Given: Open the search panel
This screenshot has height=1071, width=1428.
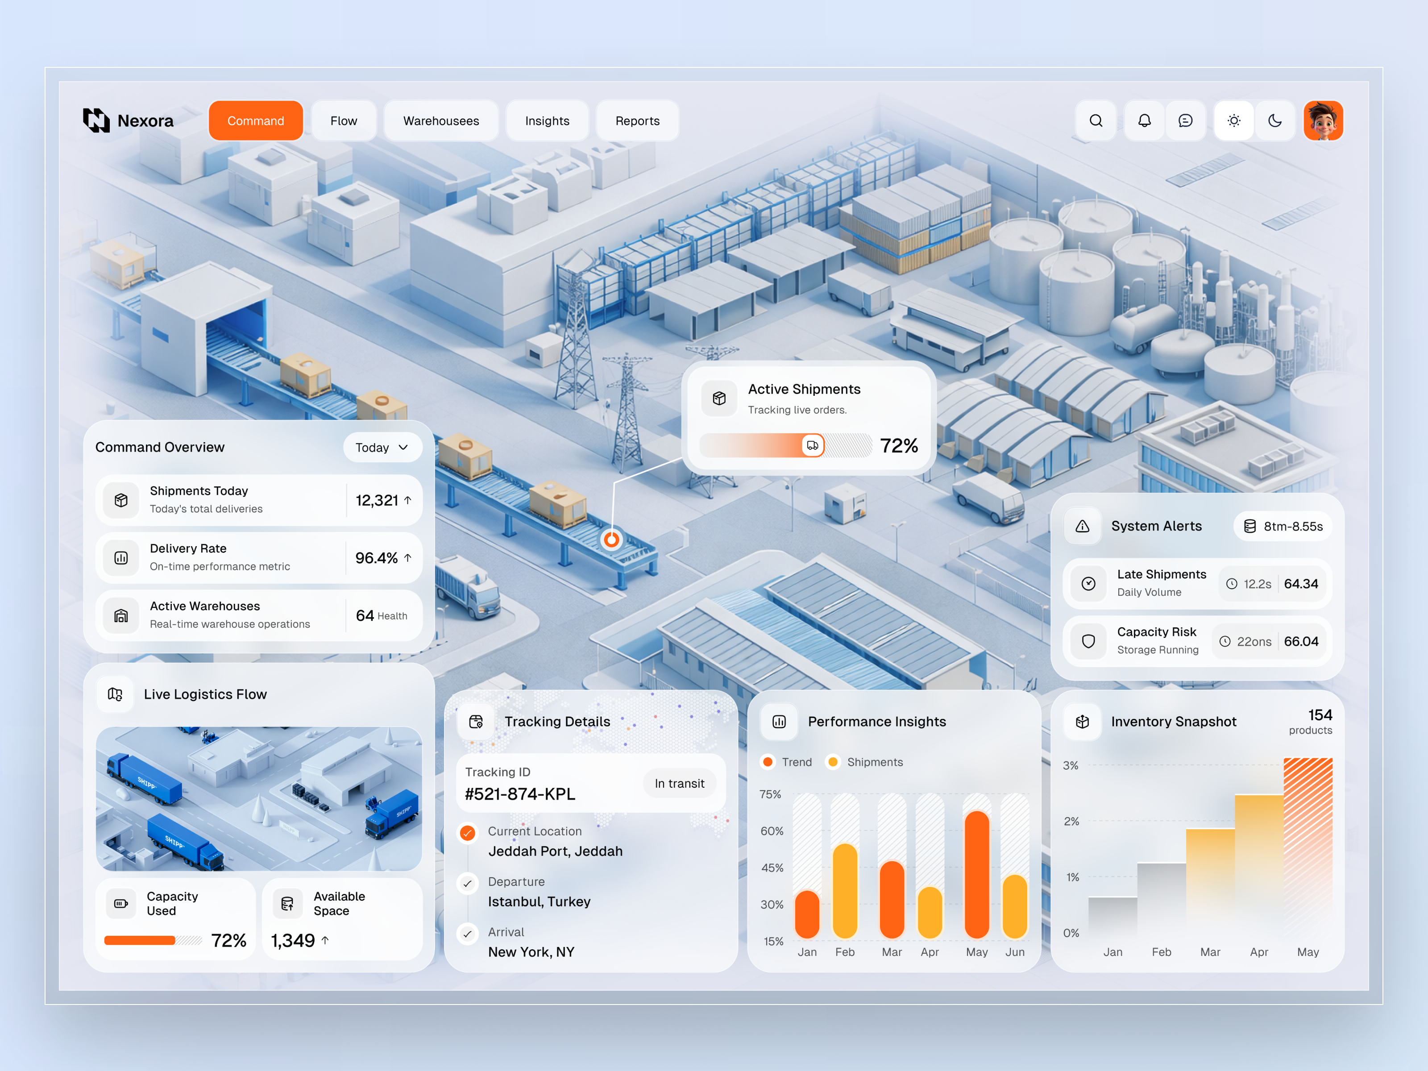Looking at the screenshot, I should click(1096, 120).
